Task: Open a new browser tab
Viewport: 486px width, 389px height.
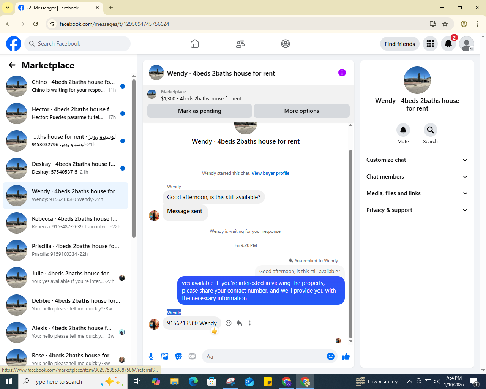Action: (x=111, y=8)
